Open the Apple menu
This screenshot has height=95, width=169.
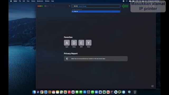click(x=11, y=1)
